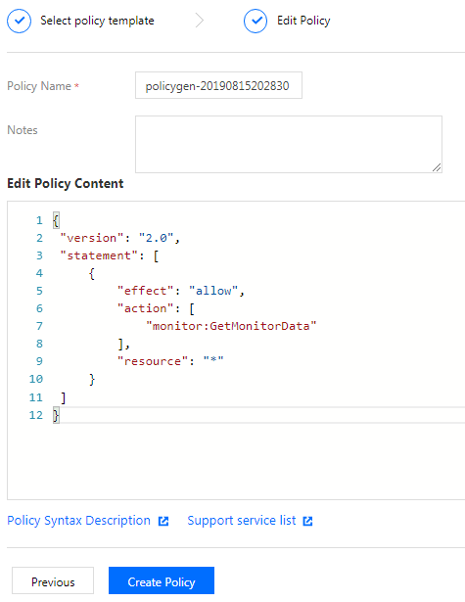Screen dimensions: 465x602
Task: Open external icon beside Support service list
Action: click(x=307, y=521)
